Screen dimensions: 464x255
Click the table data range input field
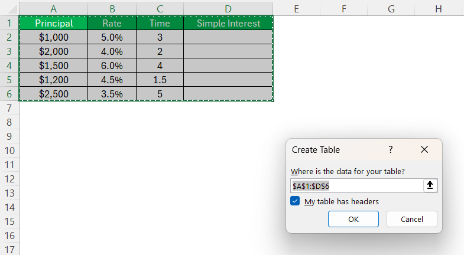(357, 186)
